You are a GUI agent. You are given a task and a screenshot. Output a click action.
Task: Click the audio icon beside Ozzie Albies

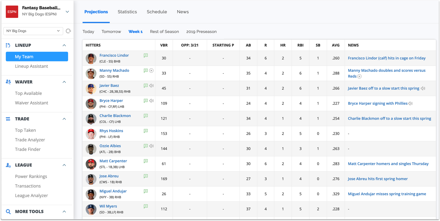point(151,146)
